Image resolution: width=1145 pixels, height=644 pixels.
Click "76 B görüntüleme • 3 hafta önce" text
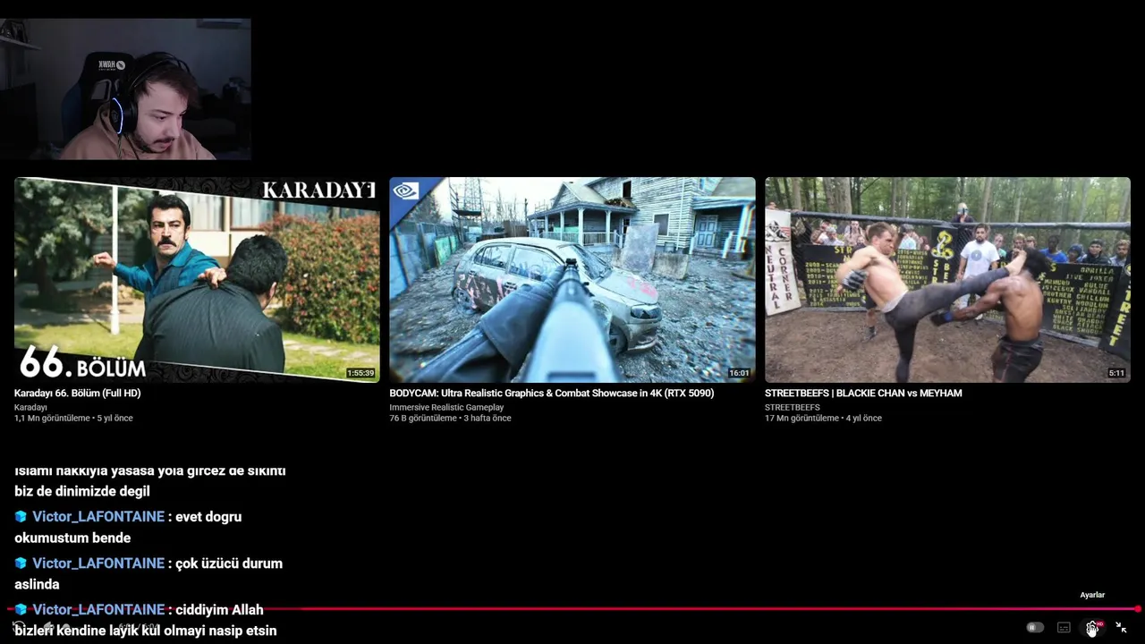point(450,419)
